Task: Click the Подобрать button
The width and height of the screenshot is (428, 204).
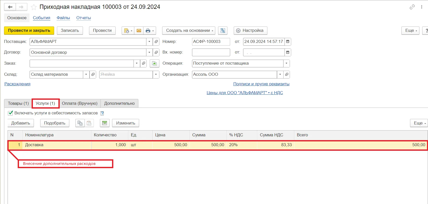Action: click(x=55, y=123)
